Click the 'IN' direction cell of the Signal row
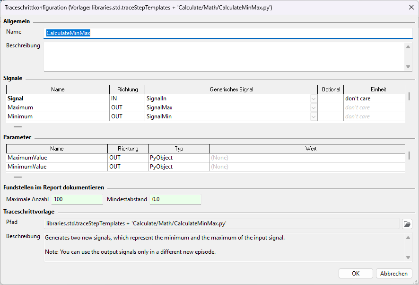The width and height of the screenshot is (419, 285). (x=127, y=98)
